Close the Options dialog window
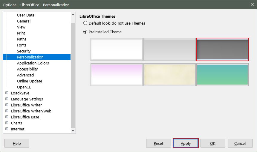The image size is (257, 152). (x=252, y=4)
